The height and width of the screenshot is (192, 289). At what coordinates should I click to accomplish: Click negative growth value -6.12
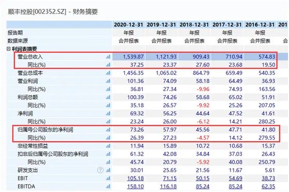[203, 122]
